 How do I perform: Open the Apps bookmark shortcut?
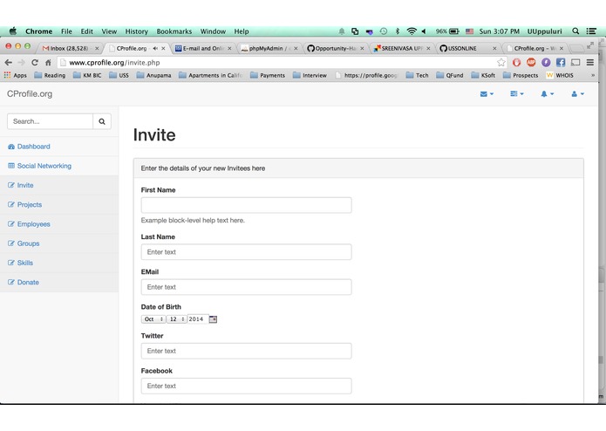point(16,75)
